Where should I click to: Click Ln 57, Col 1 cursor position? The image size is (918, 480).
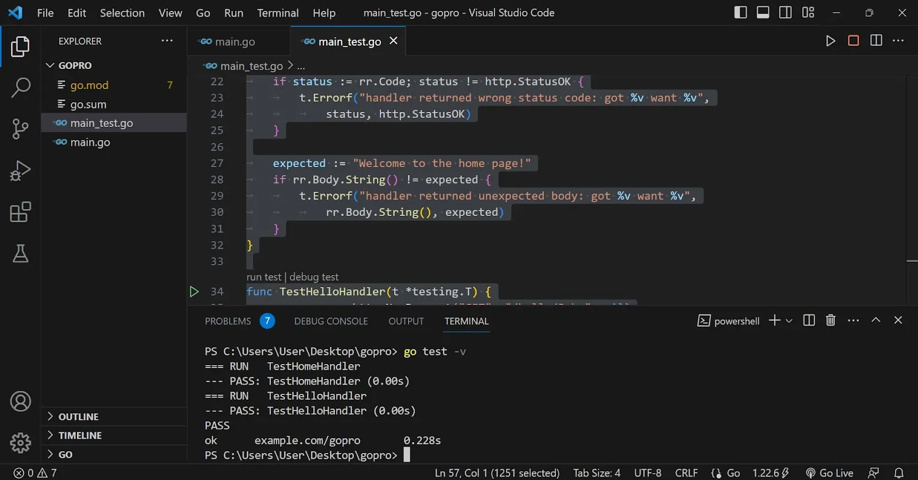coord(497,473)
